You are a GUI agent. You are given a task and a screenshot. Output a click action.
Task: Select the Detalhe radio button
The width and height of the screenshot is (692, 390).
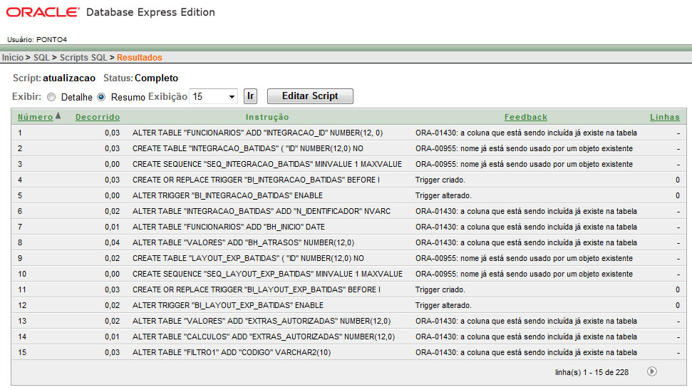pos(52,97)
